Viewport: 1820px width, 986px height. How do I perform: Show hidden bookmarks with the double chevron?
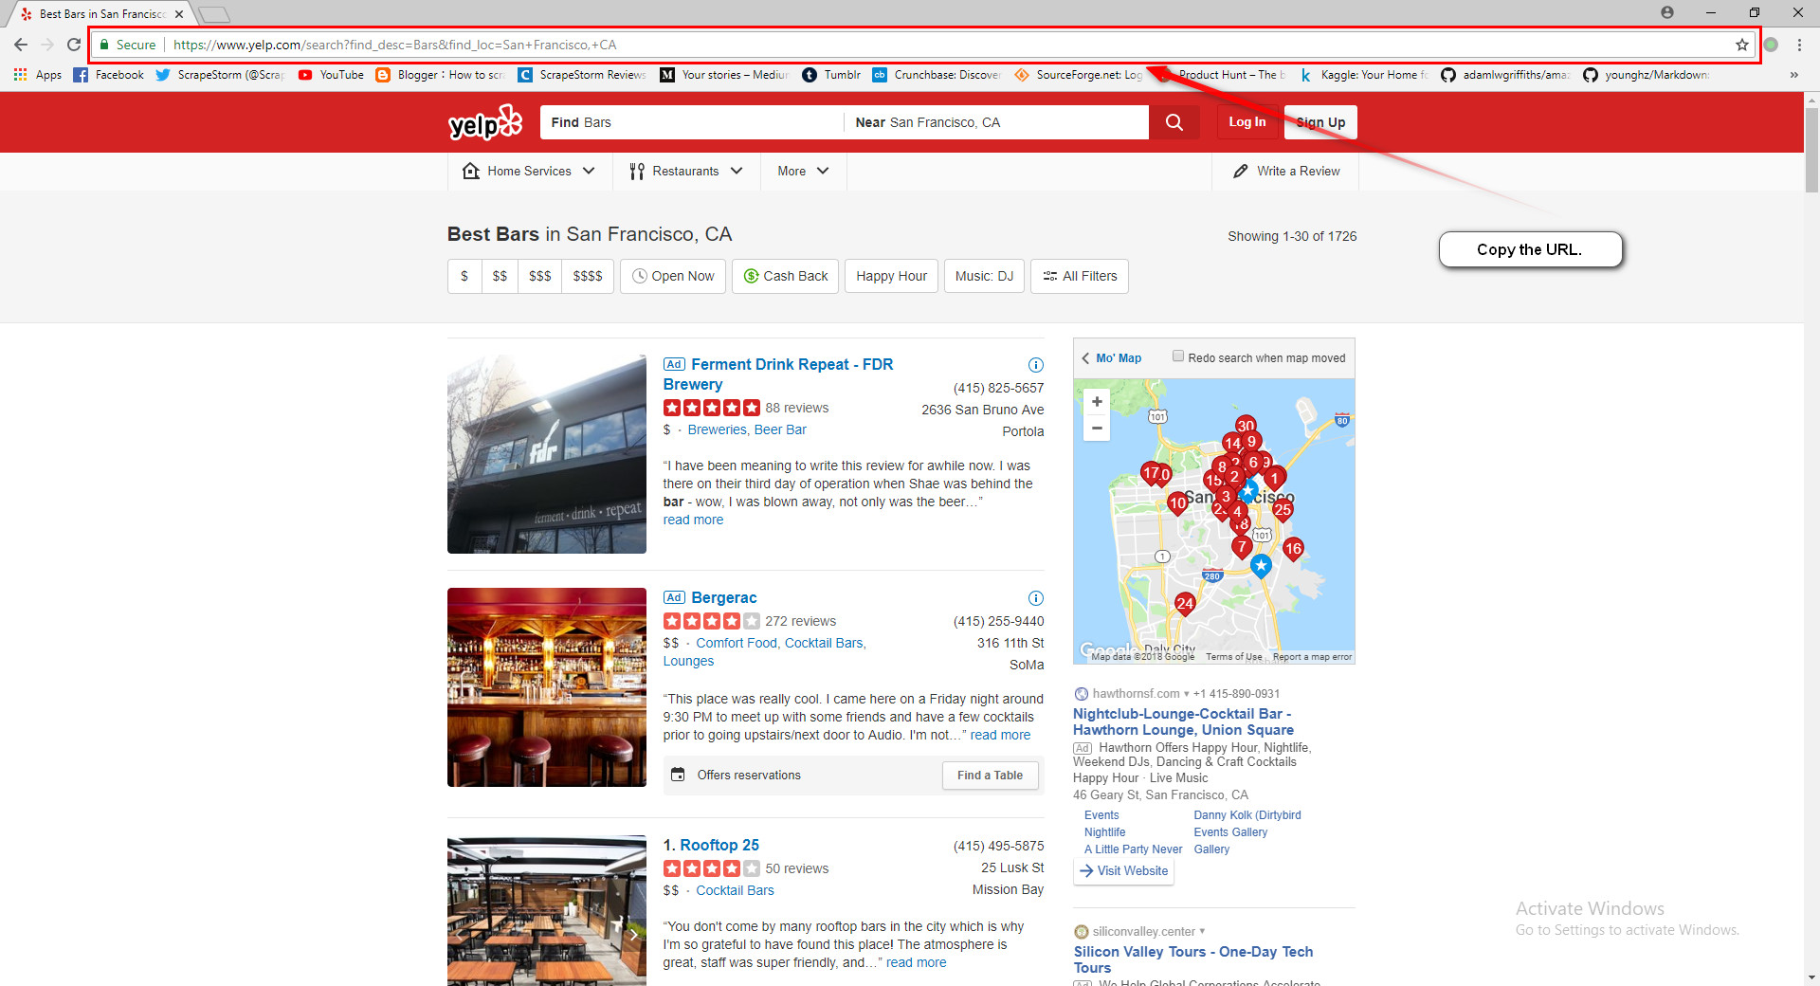tap(1793, 75)
